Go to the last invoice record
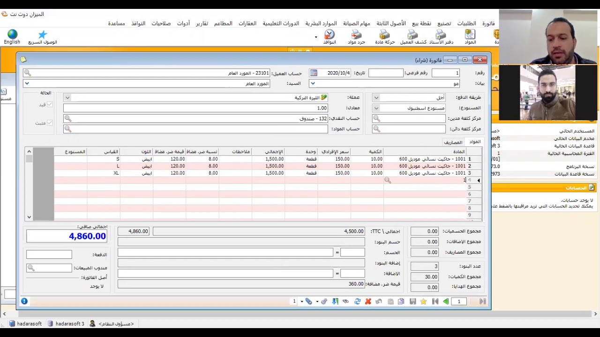 482,301
